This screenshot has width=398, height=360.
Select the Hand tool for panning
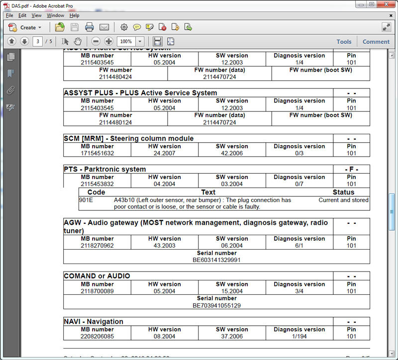click(78, 41)
